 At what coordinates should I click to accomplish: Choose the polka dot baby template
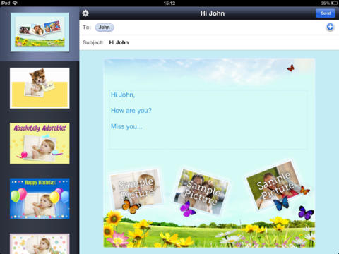pyautogui.click(x=40, y=243)
